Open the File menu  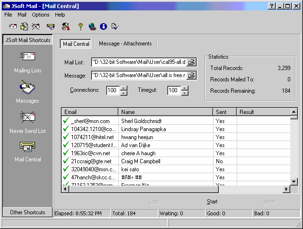click(8, 15)
